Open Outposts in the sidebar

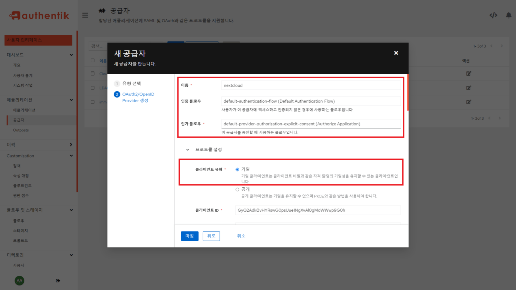point(21,130)
